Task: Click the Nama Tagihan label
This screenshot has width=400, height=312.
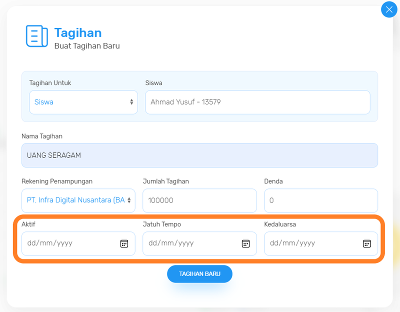Action: click(42, 136)
